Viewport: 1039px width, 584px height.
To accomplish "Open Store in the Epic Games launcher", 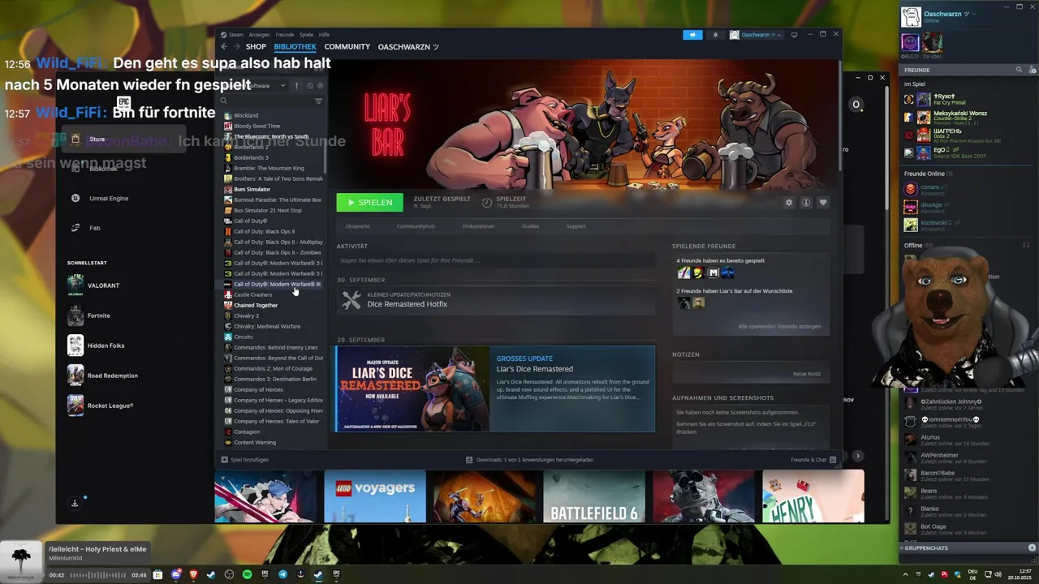I will click(x=122, y=140).
